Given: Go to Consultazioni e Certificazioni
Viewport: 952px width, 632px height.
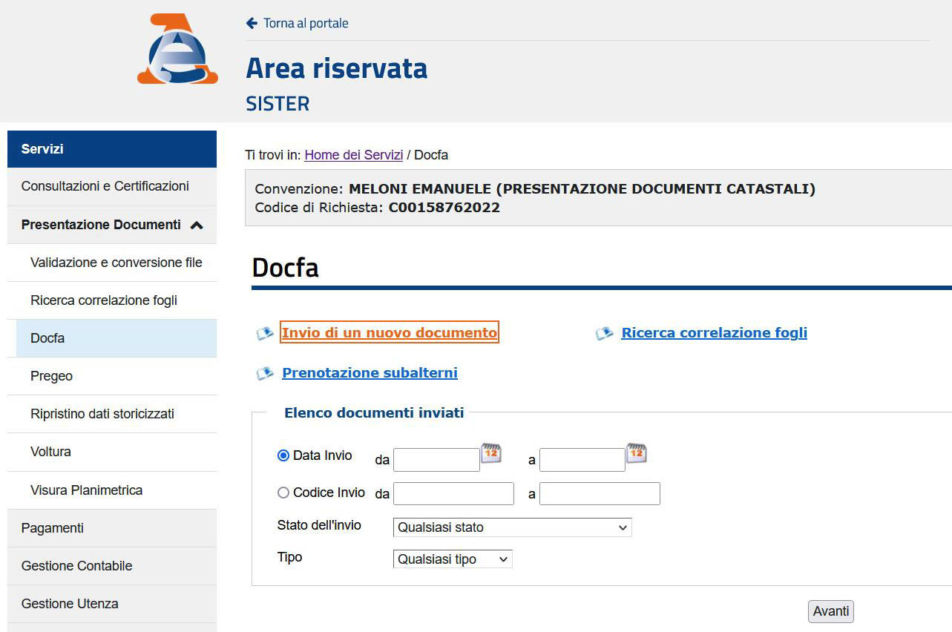Looking at the screenshot, I should 105,186.
